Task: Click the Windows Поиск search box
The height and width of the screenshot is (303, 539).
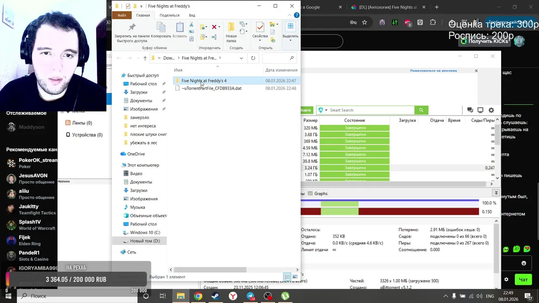Action: coord(78,296)
